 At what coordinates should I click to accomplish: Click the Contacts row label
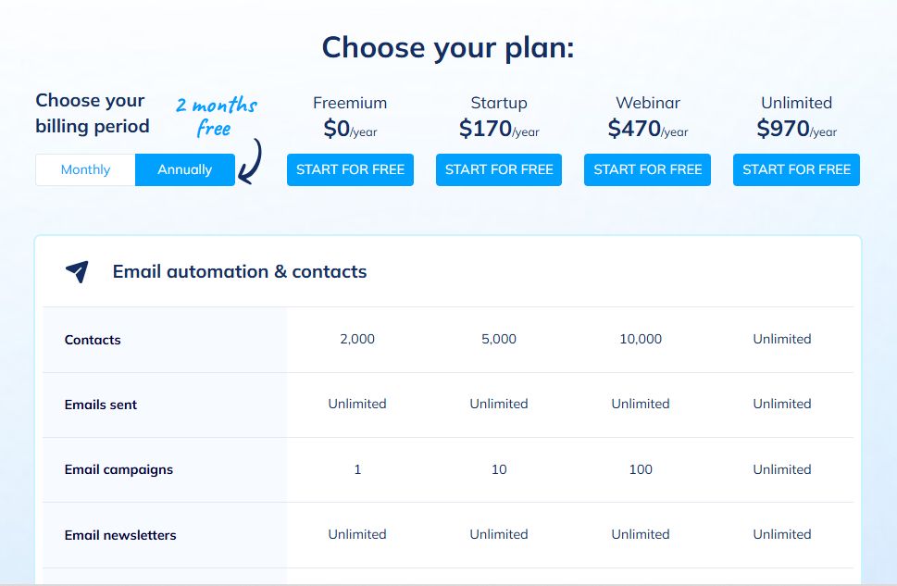point(93,340)
